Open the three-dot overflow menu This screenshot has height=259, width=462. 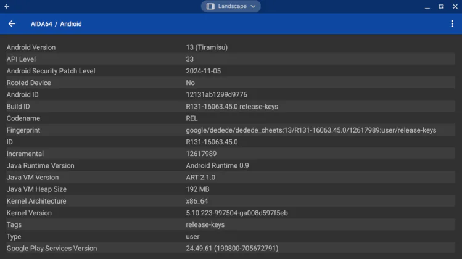pyautogui.click(x=452, y=24)
